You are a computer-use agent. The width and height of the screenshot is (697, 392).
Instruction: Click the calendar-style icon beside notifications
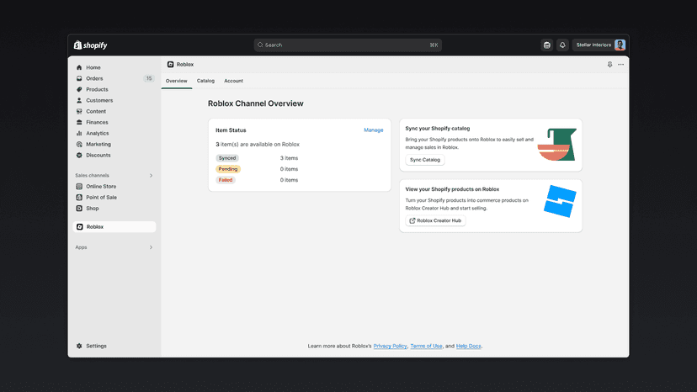pos(547,45)
